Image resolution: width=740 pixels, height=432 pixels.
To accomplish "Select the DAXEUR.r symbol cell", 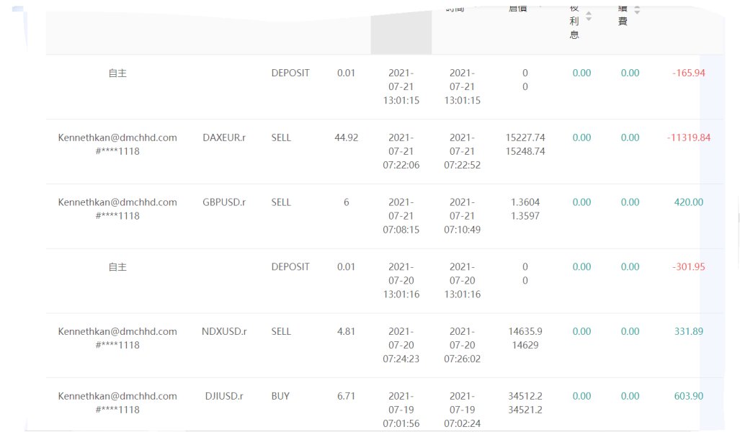I will tap(224, 138).
